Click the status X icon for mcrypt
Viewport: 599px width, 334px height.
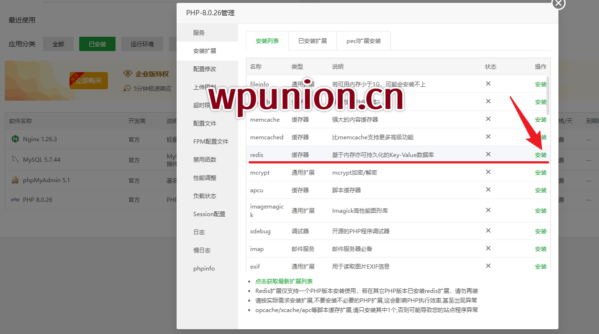488,172
